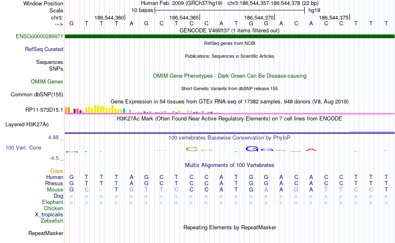Open the RefSeq Curated track label

(44, 49)
